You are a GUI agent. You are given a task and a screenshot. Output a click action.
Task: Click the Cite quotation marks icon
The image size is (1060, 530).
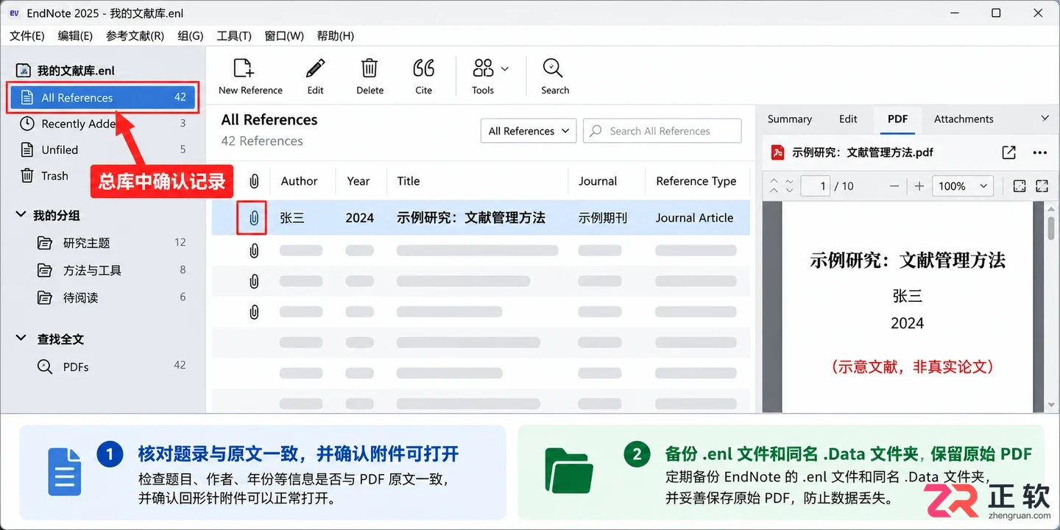pyautogui.click(x=423, y=68)
